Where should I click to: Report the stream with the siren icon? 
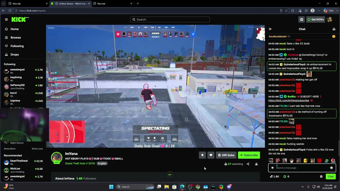tap(256, 164)
